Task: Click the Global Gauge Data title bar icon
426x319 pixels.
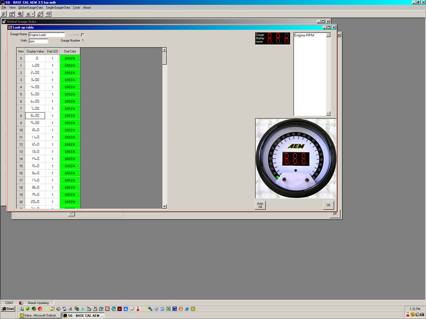Action: (4, 21)
